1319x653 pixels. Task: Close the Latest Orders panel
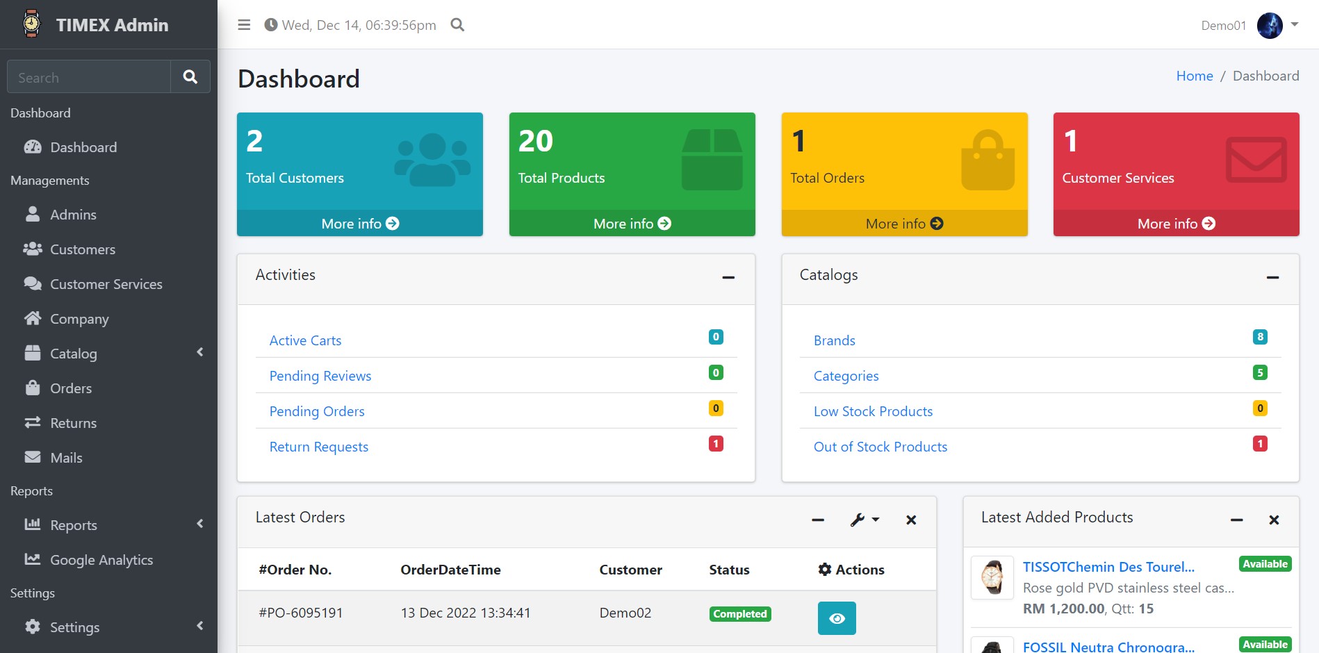tap(911, 520)
